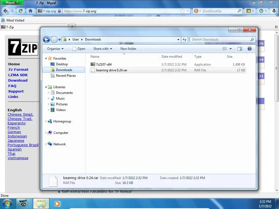
Task: Click Open in the Explorer toolbar
Action: (x=79, y=49)
